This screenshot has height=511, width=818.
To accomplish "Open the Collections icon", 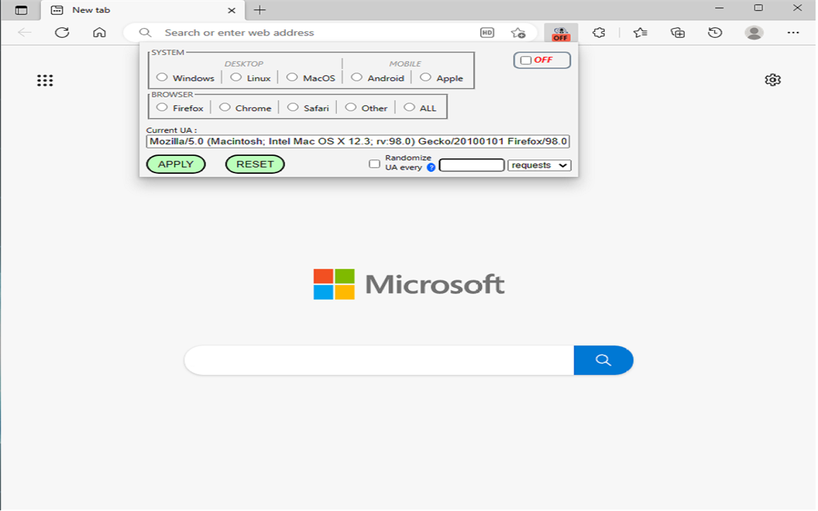I will coord(677,32).
